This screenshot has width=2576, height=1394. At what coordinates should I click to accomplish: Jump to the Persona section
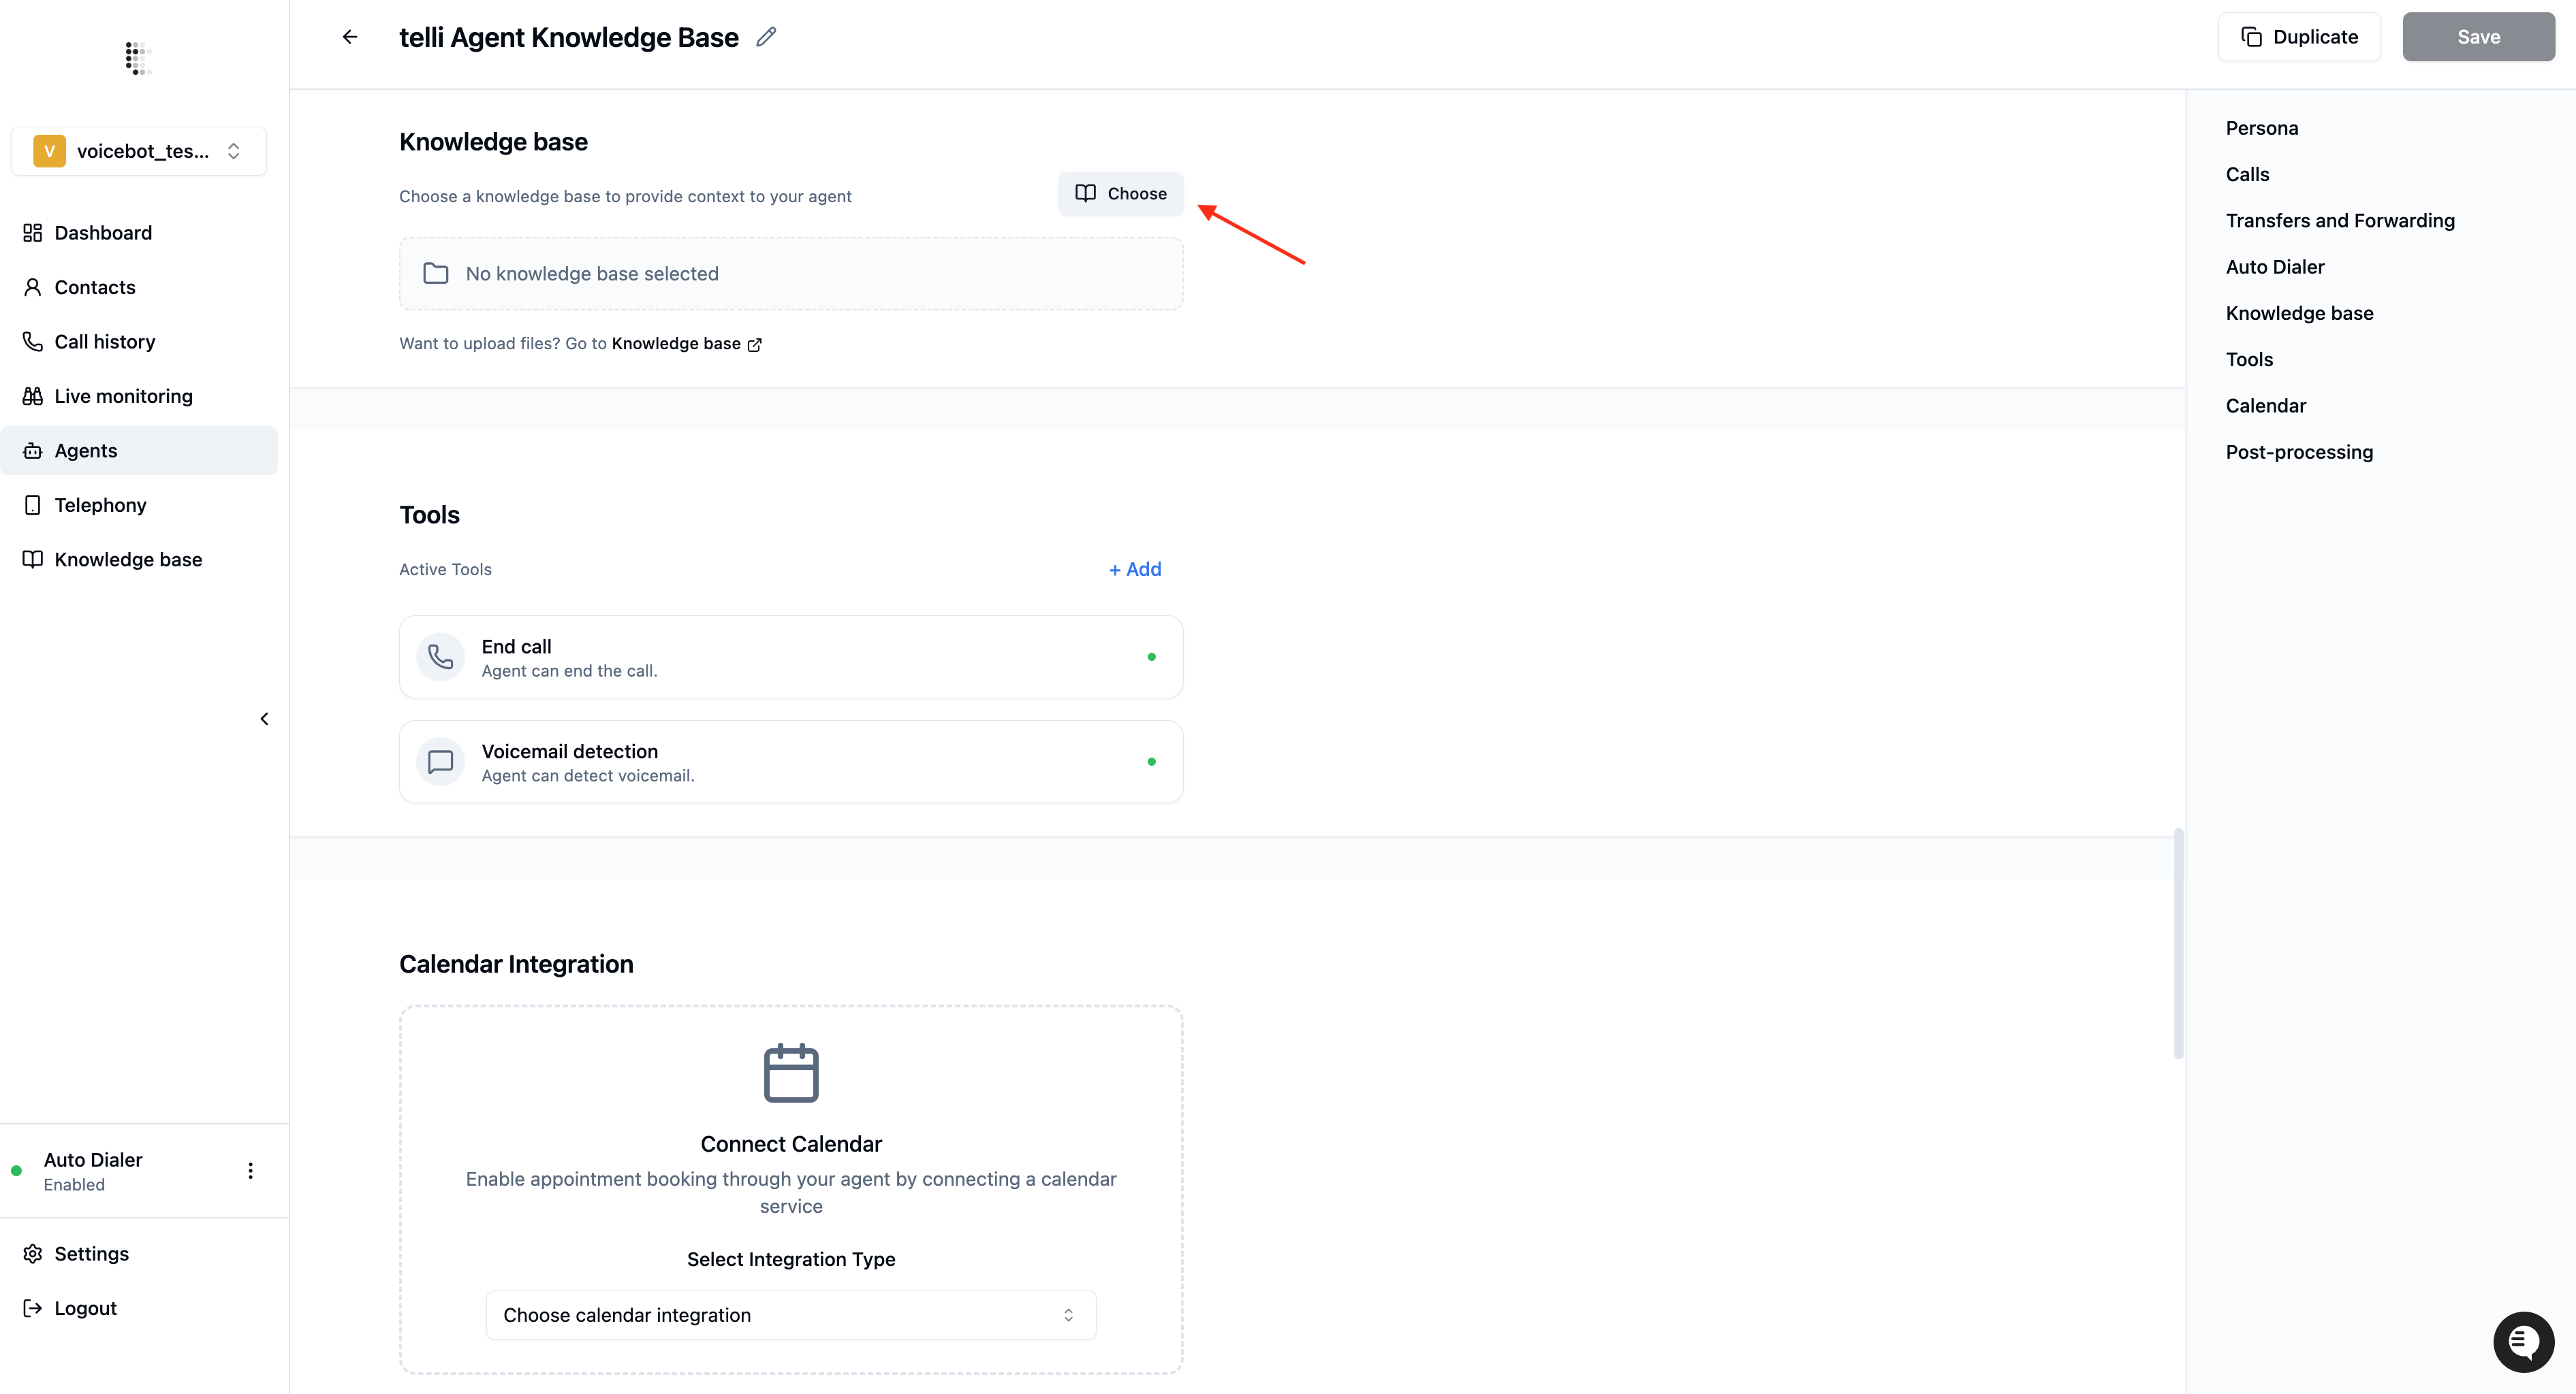click(x=2262, y=128)
